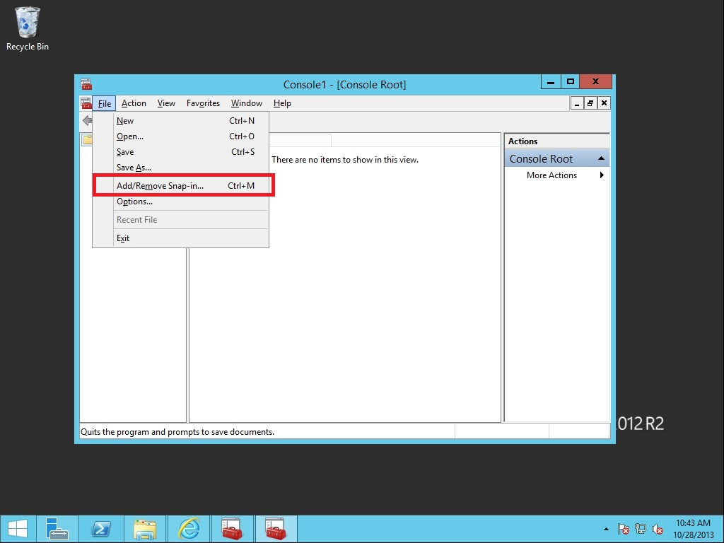Expand the More Actions submenu arrow
724x543 pixels.
[x=602, y=175]
